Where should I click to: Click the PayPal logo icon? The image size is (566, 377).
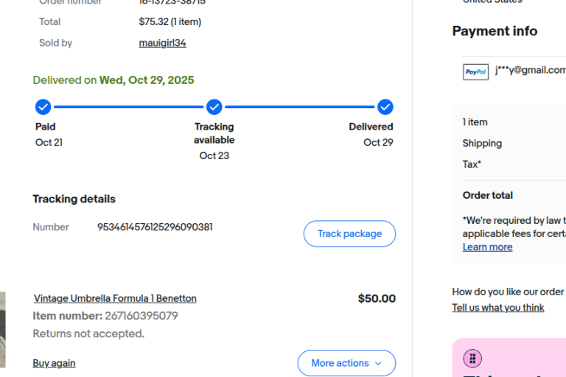pos(475,71)
